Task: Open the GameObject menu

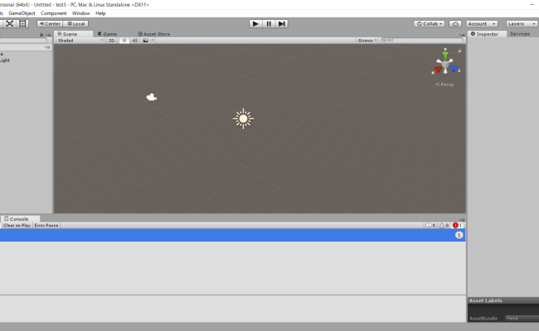Action: click(22, 13)
